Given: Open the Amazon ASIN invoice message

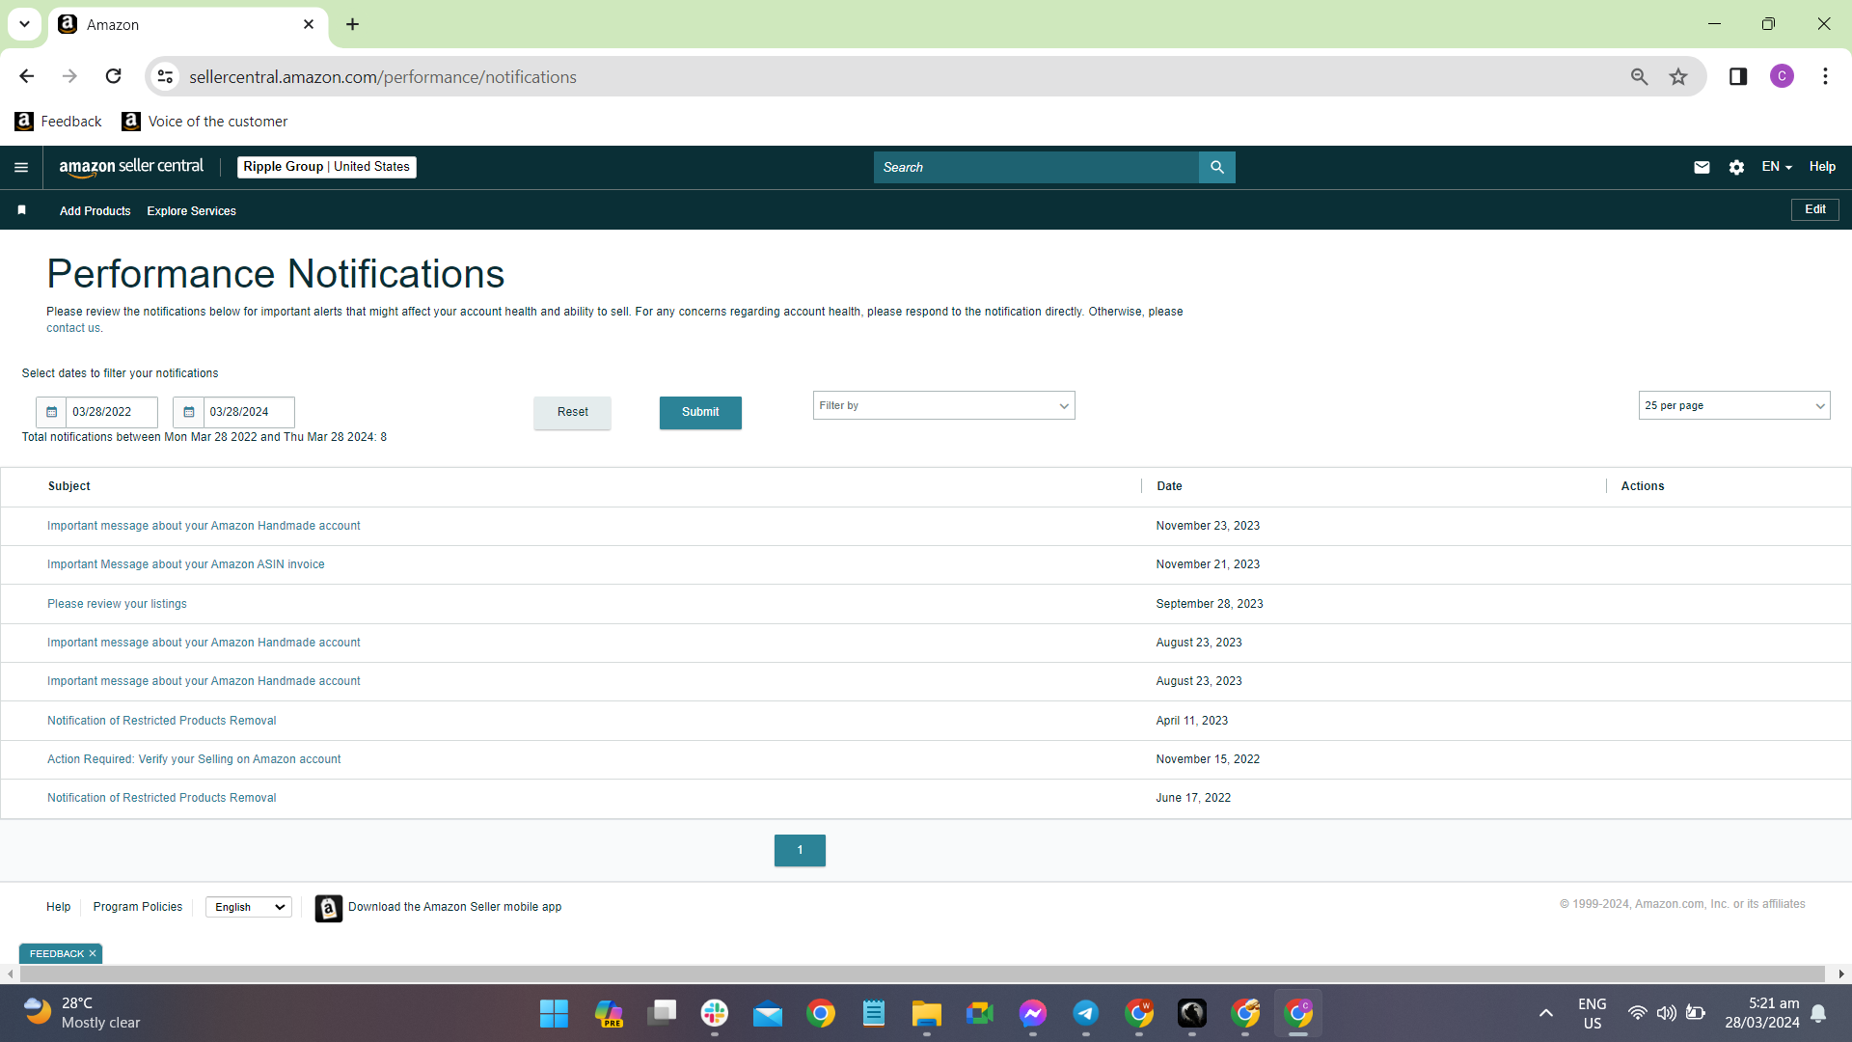Looking at the screenshot, I should pos(185,564).
